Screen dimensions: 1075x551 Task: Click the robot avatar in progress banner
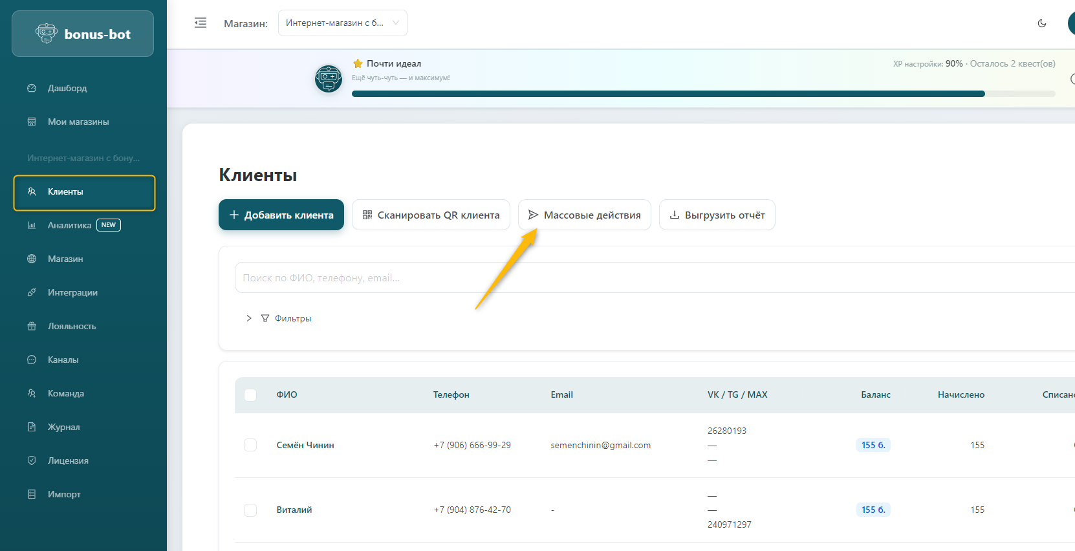tap(329, 79)
